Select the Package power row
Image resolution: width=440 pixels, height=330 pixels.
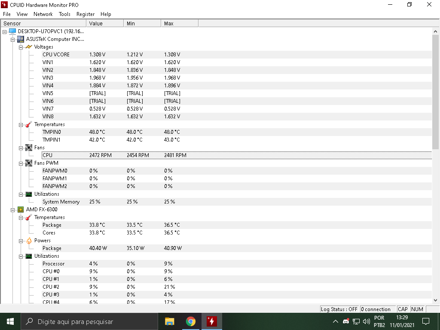pos(237,248)
